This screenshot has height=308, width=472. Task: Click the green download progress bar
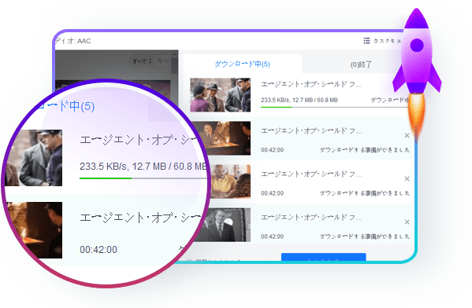click(335, 107)
